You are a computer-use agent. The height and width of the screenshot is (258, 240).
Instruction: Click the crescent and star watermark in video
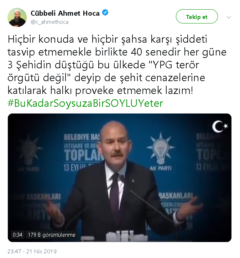[220, 126]
